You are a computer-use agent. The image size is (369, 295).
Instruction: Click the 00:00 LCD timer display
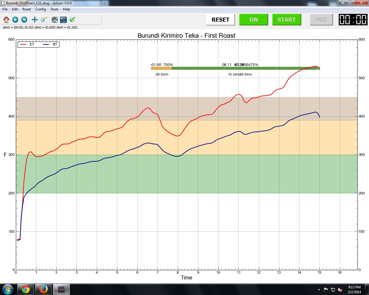pos(353,20)
